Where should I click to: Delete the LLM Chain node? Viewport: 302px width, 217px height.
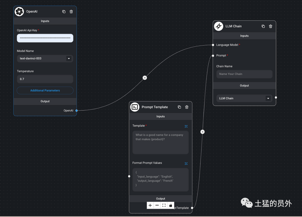[x=271, y=26]
